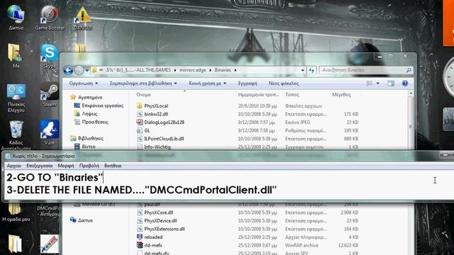454x255 pixels.
Task: Click the refresh button beside address bar
Action: (311, 70)
